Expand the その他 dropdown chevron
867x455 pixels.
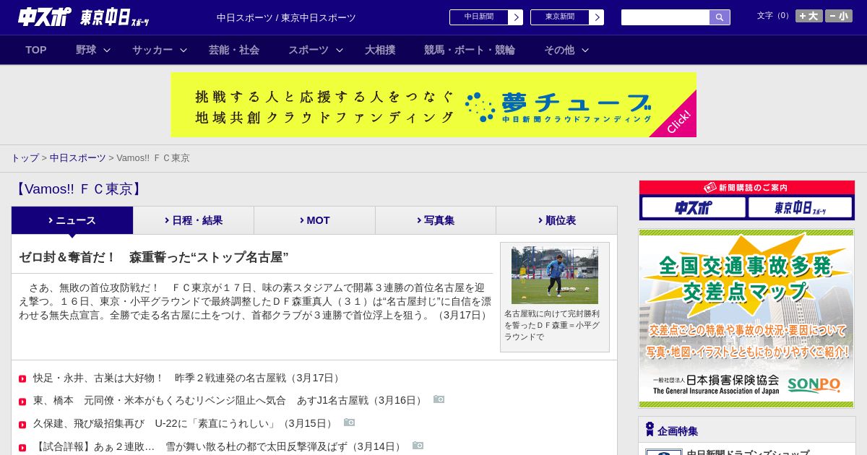pos(585,50)
